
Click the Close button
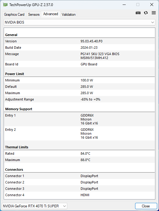(x=146, y=206)
